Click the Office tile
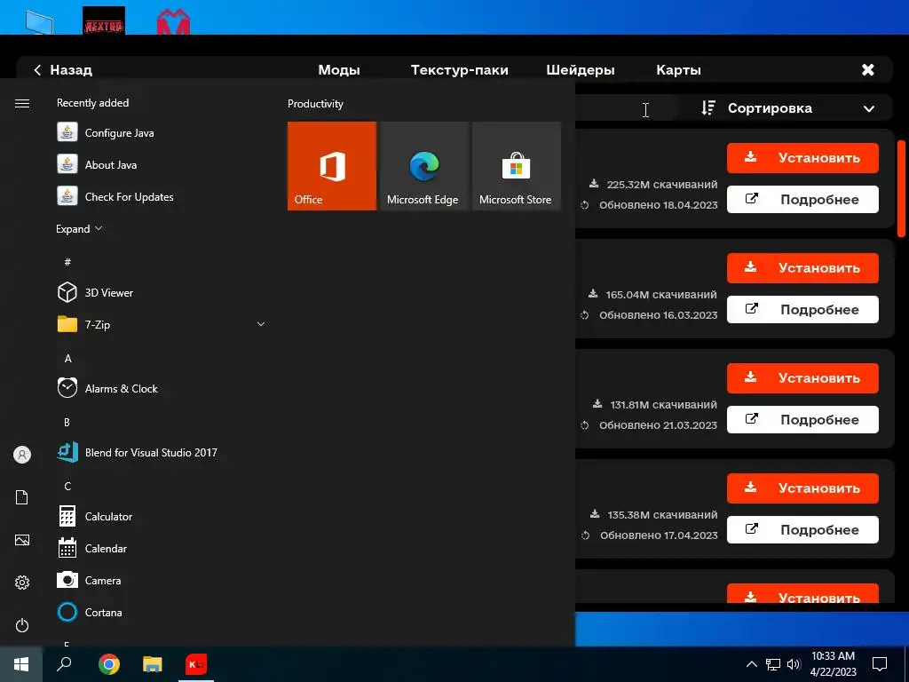Viewport: 909px width, 682px height. [x=332, y=166]
